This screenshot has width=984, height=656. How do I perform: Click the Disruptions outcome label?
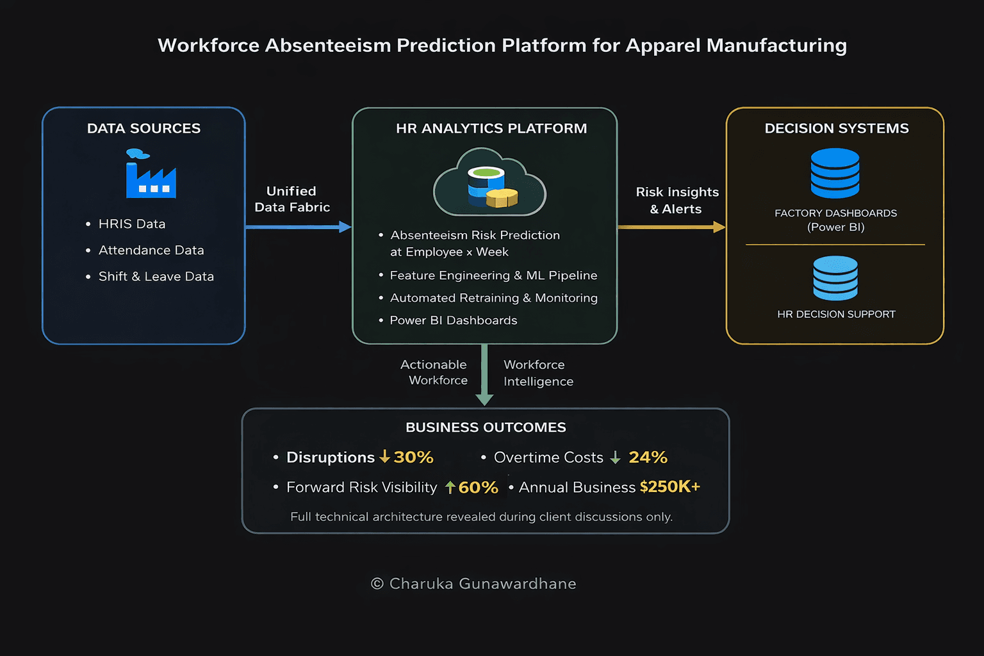(x=331, y=457)
